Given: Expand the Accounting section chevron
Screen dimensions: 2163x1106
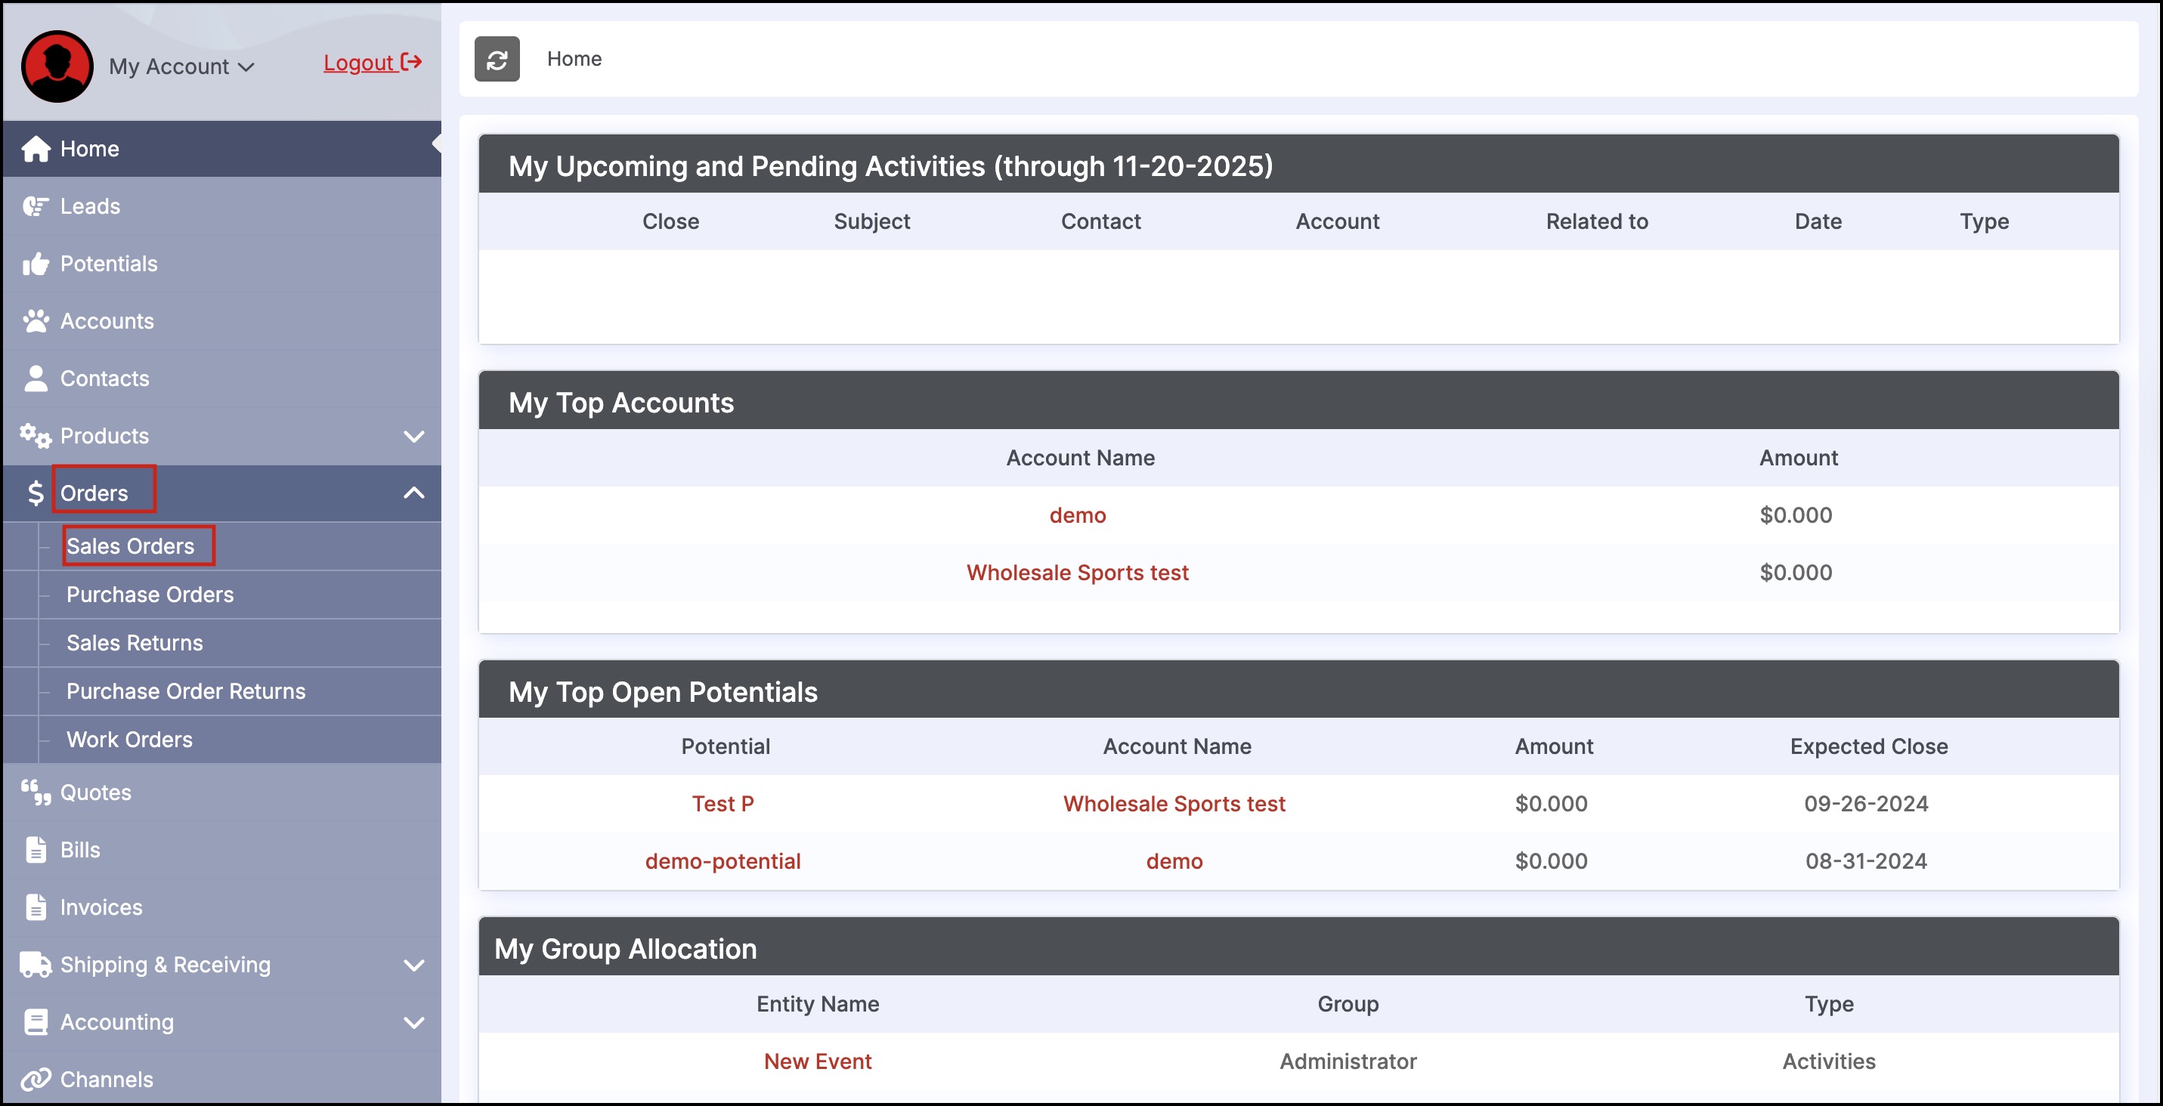Looking at the screenshot, I should coord(414,1022).
